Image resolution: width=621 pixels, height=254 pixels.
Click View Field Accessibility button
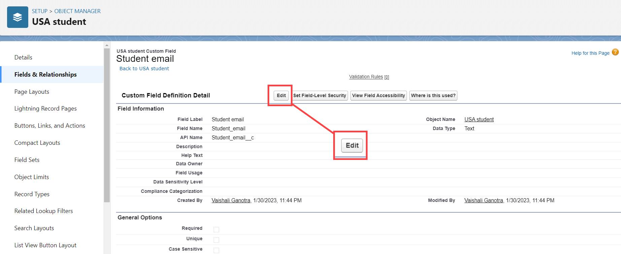(379, 95)
